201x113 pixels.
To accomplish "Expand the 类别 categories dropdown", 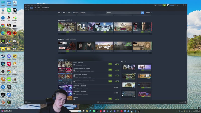I will point(70,13).
